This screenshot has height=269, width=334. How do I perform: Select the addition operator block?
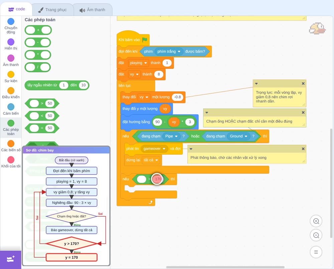pyautogui.click(x=38, y=30)
